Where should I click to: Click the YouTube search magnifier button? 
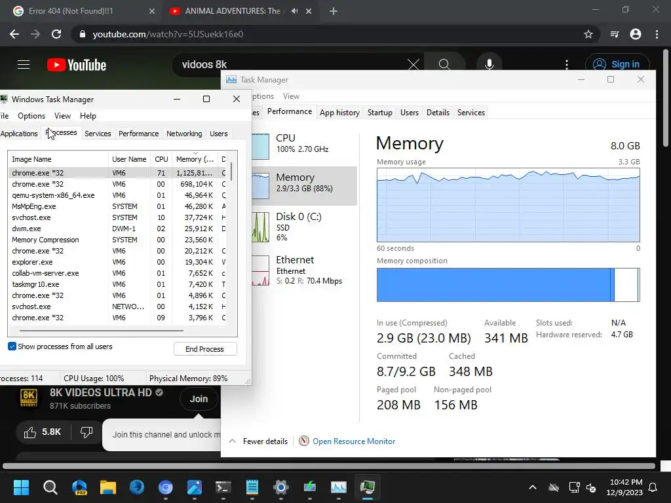tap(444, 65)
